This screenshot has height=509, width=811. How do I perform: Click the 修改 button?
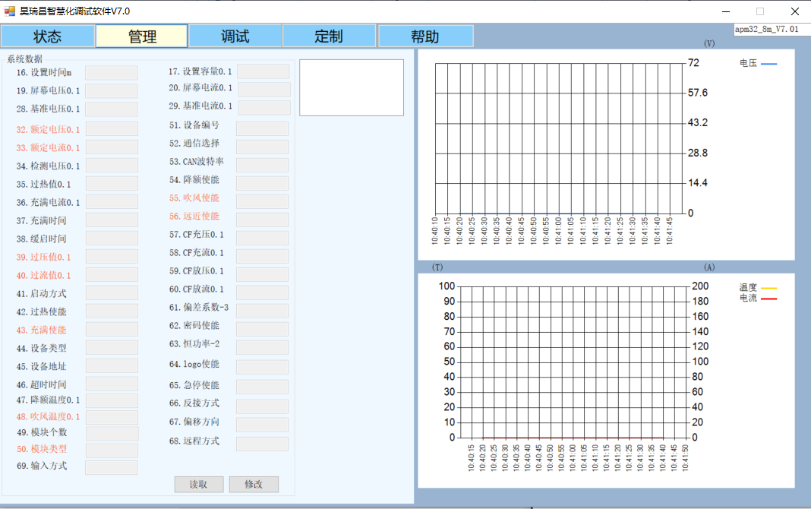point(254,484)
